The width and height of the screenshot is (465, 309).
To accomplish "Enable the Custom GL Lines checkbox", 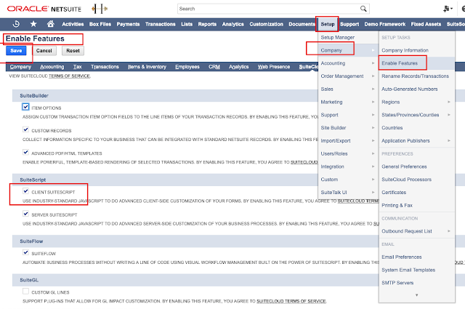I will (x=26, y=292).
